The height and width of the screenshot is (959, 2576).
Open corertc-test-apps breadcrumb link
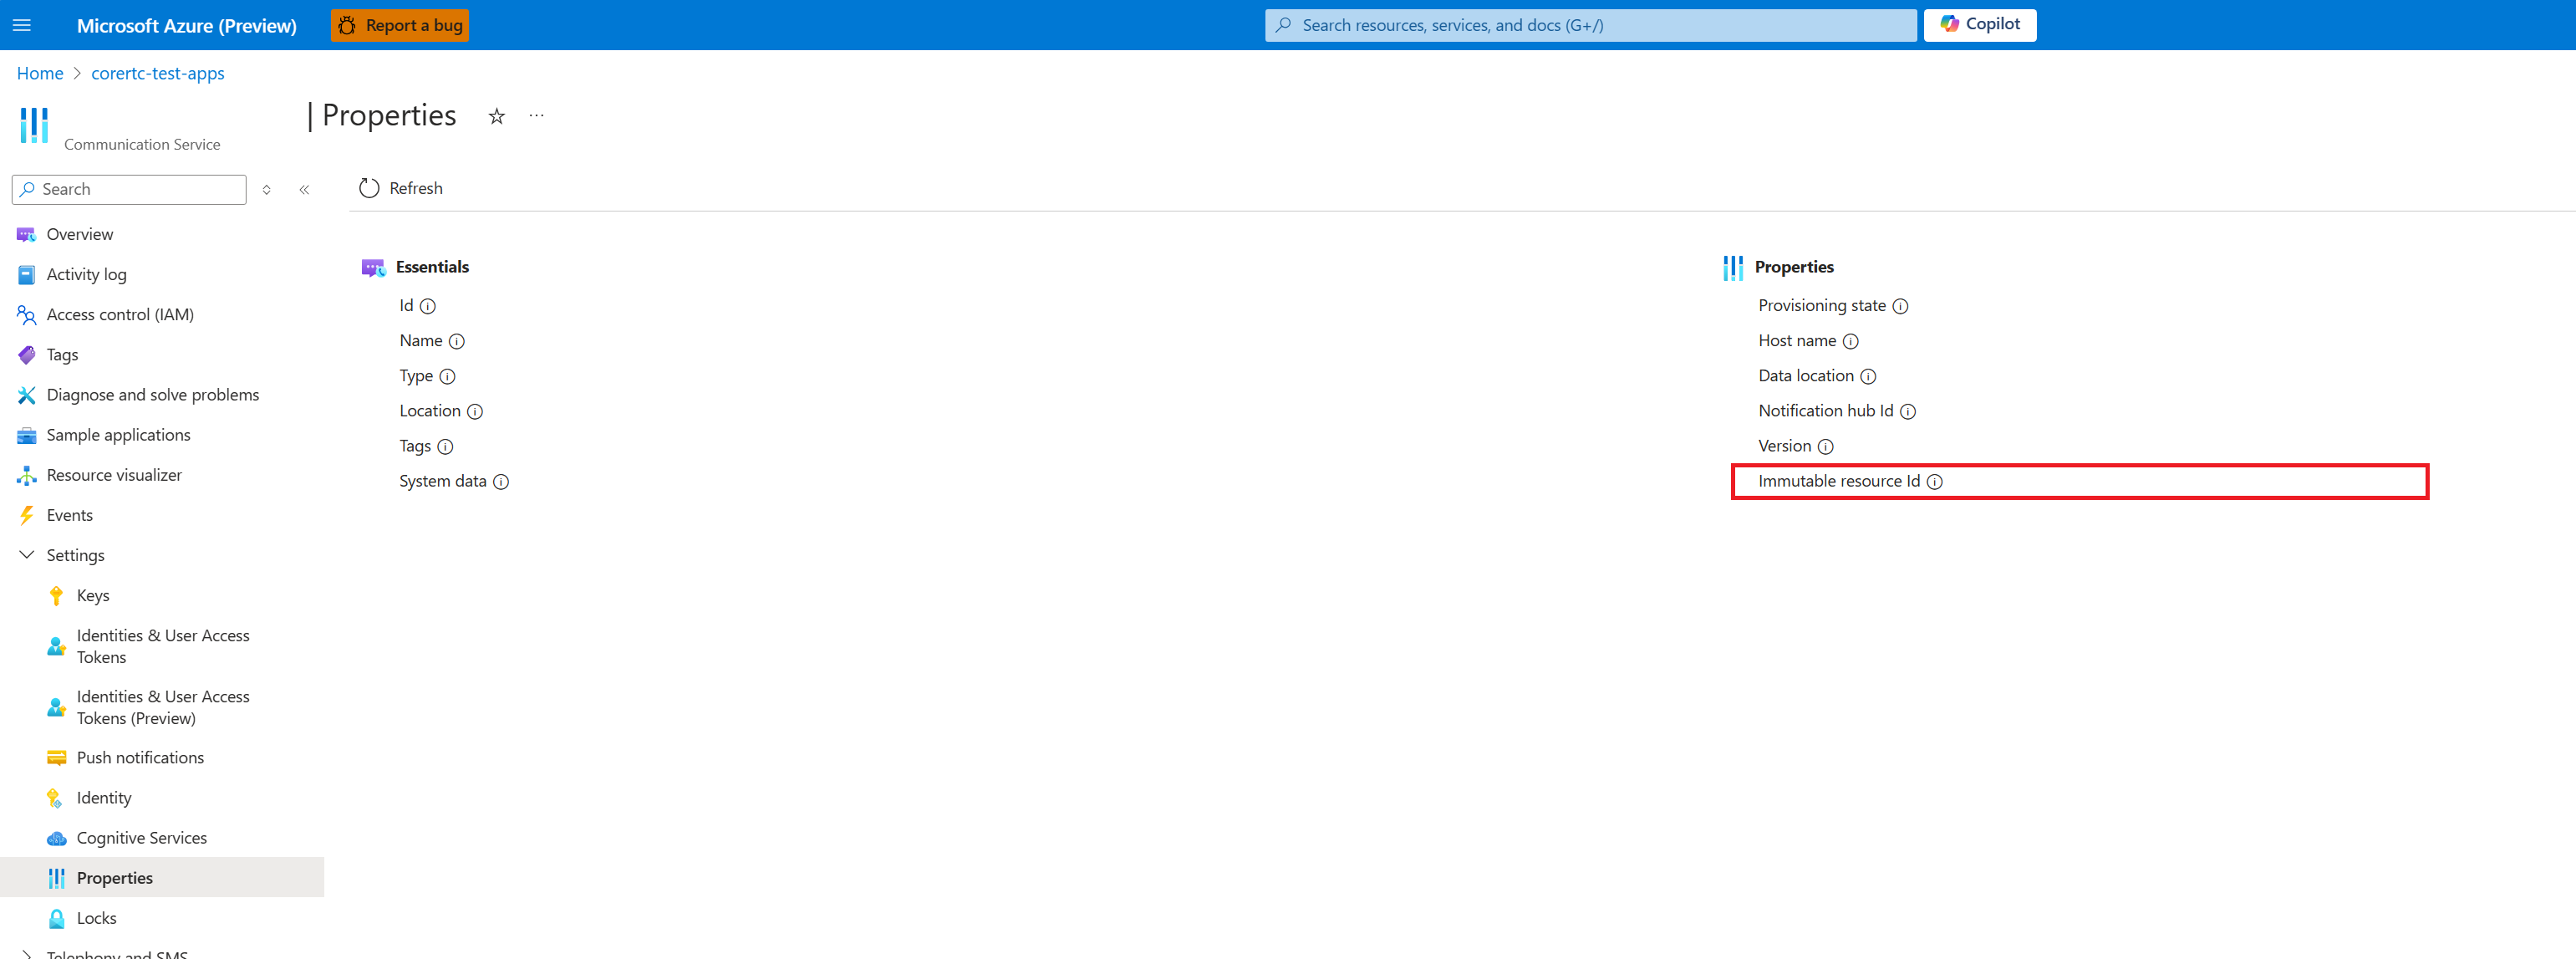tap(157, 73)
